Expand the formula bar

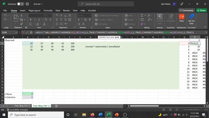point(206,32)
